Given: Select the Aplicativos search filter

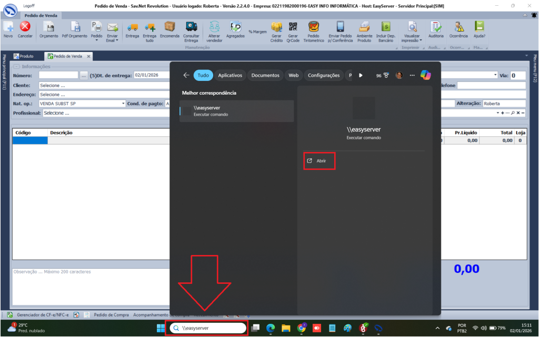Looking at the screenshot, I should (x=229, y=75).
